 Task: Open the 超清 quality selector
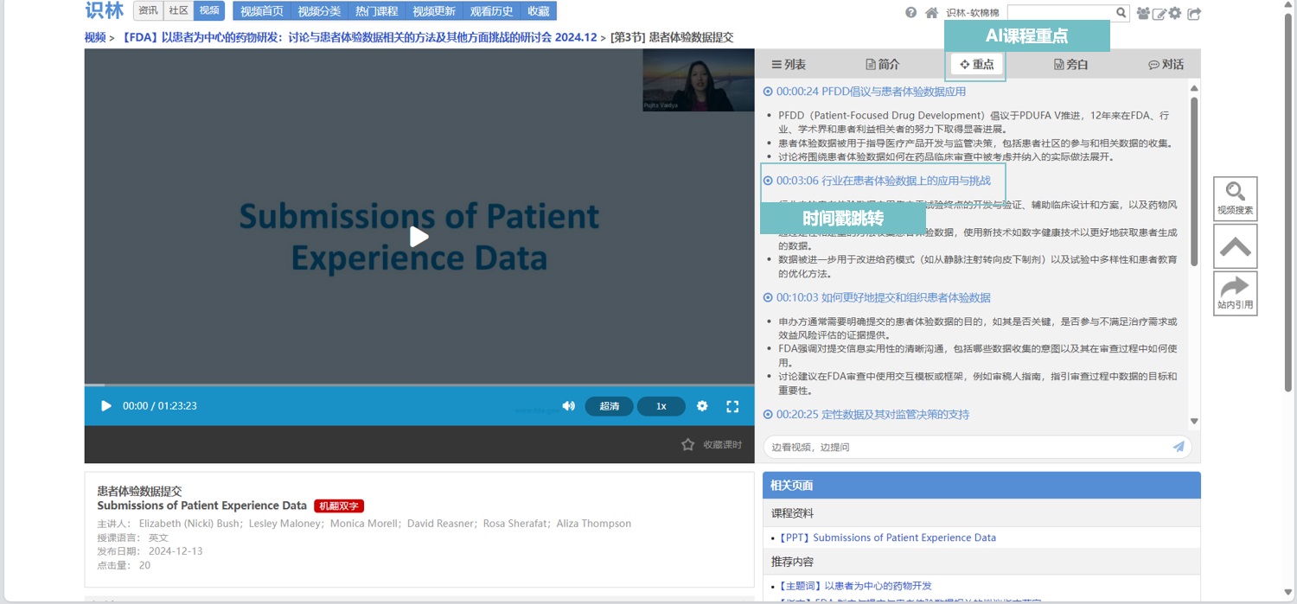[609, 406]
